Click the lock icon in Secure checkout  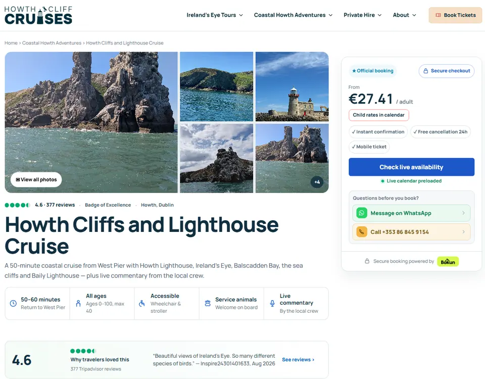click(x=425, y=71)
